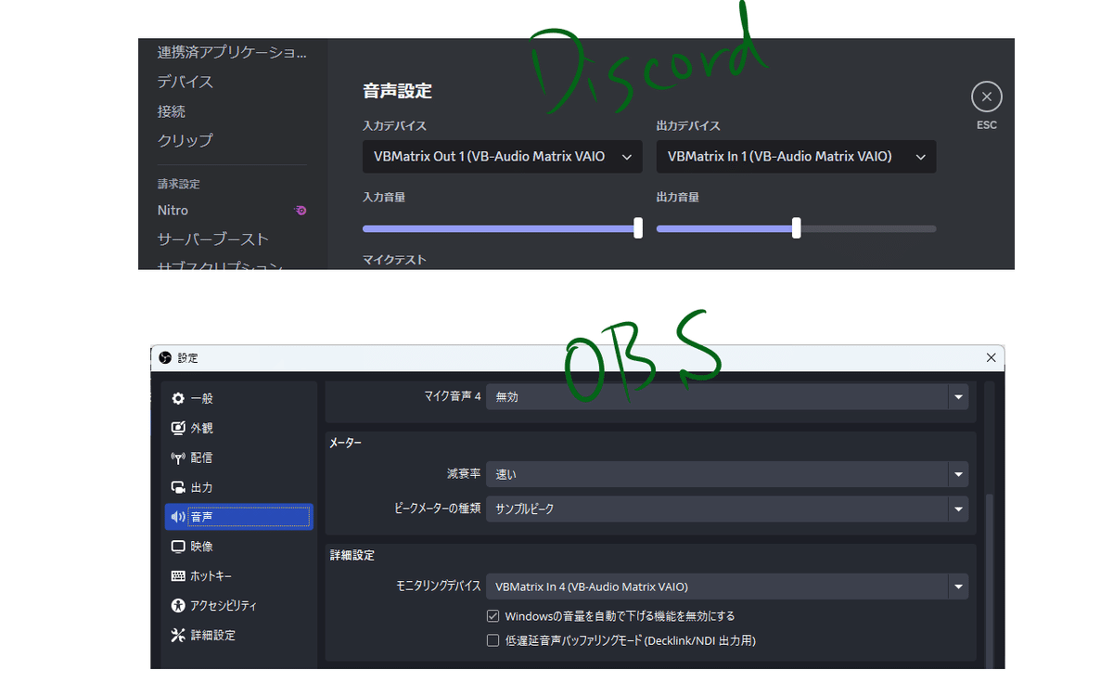
Task: Select the 出力 icon in OBS sidebar
Action: click(x=198, y=486)
